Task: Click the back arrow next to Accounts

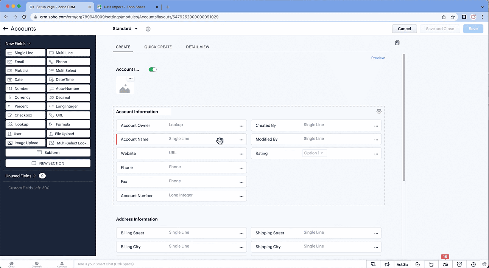Action: coord(5,29)
